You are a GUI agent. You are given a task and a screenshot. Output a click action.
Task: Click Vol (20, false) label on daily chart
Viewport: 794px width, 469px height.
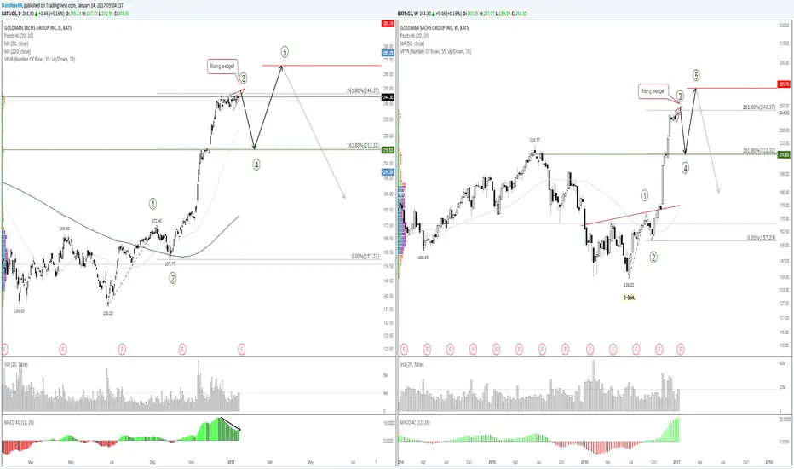click(15, 365)
